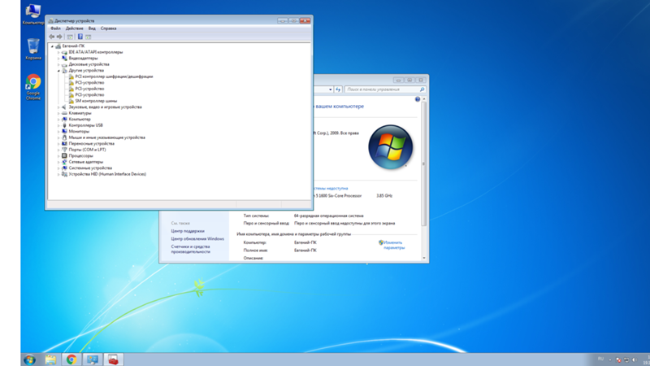Select the Контроллеры USB category icon
The image size is (650, 366).
coord(64,125)
